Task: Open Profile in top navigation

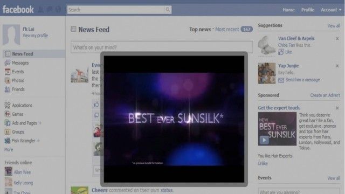Action: [x=308, y=10]
